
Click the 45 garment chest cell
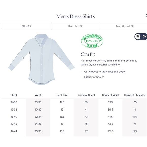click(x=86, y=124)
